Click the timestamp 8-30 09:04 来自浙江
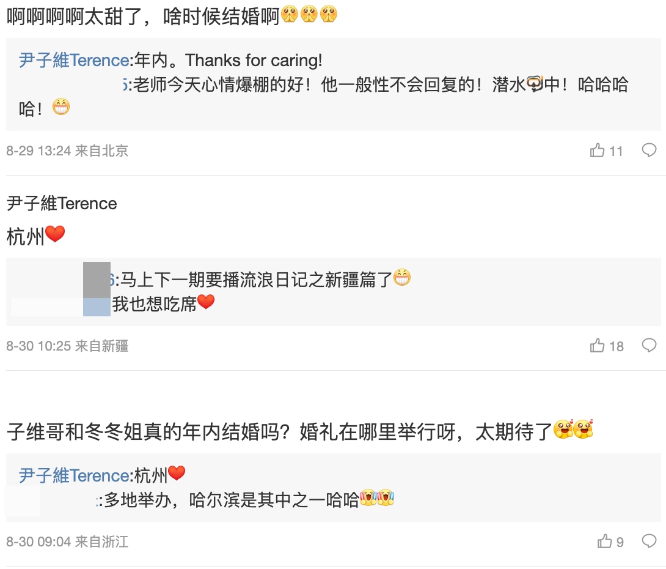This screenshot has height=569, width=666. pyautogui.click(x=67, y=542)
